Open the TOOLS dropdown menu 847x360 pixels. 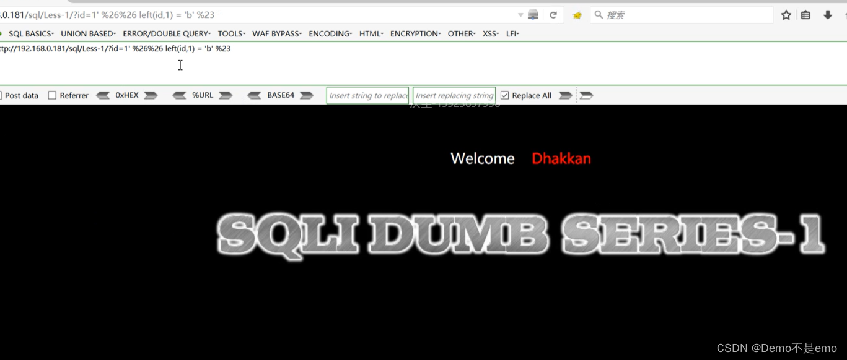click(232, 33)
